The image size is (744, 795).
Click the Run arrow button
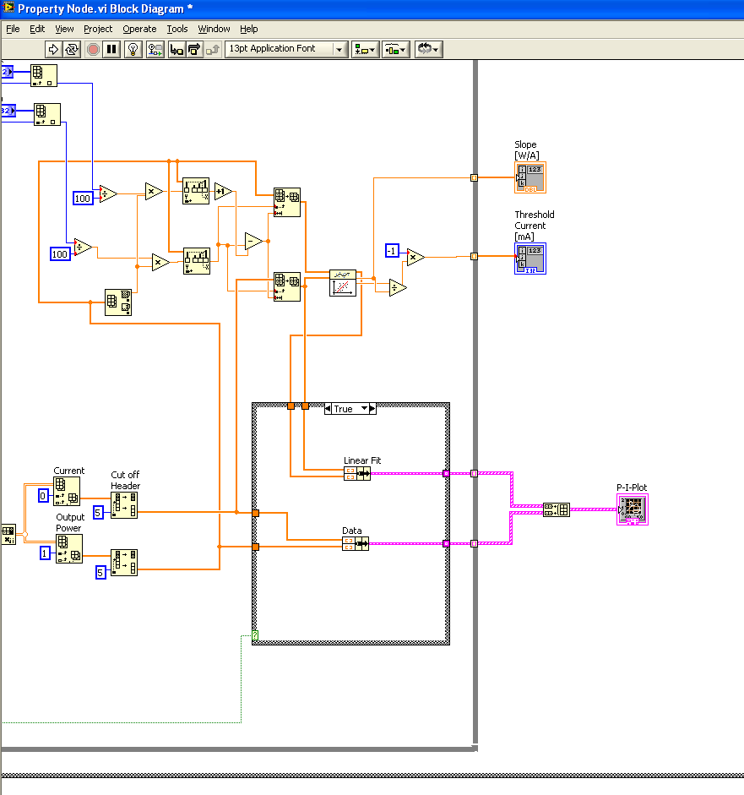pos(52,49)
